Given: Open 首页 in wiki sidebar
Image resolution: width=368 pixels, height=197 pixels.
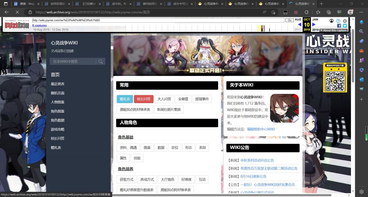Looking at the screenshot, I should pyautogui.click(x=55, y=75).
